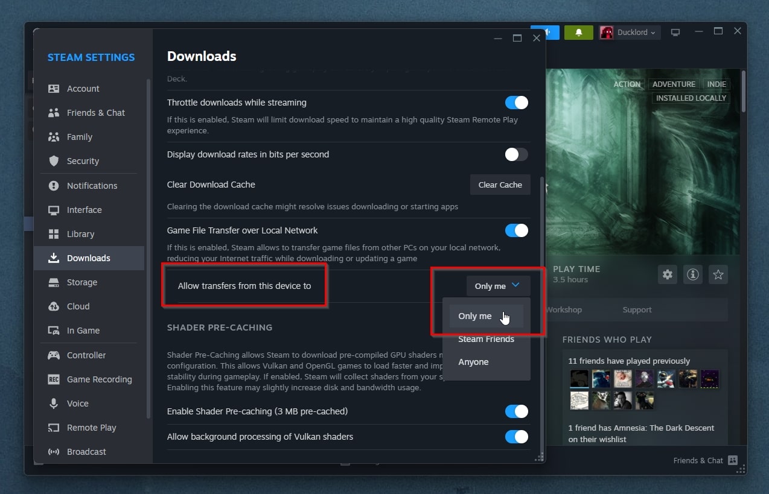The height and width of the screenshot is (494, 769).
Task: Click the Library grid icon
Action: (54, 234)
